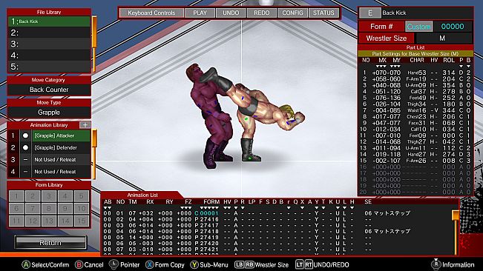
Task: Select Form Library slot 3
Action: click(49, 196)
